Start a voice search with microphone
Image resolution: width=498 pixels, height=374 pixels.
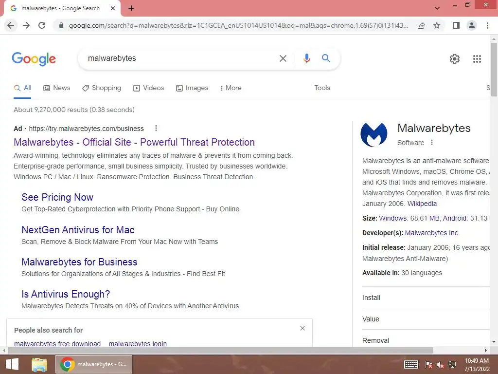pyautogui.click(x=306, y=58)
